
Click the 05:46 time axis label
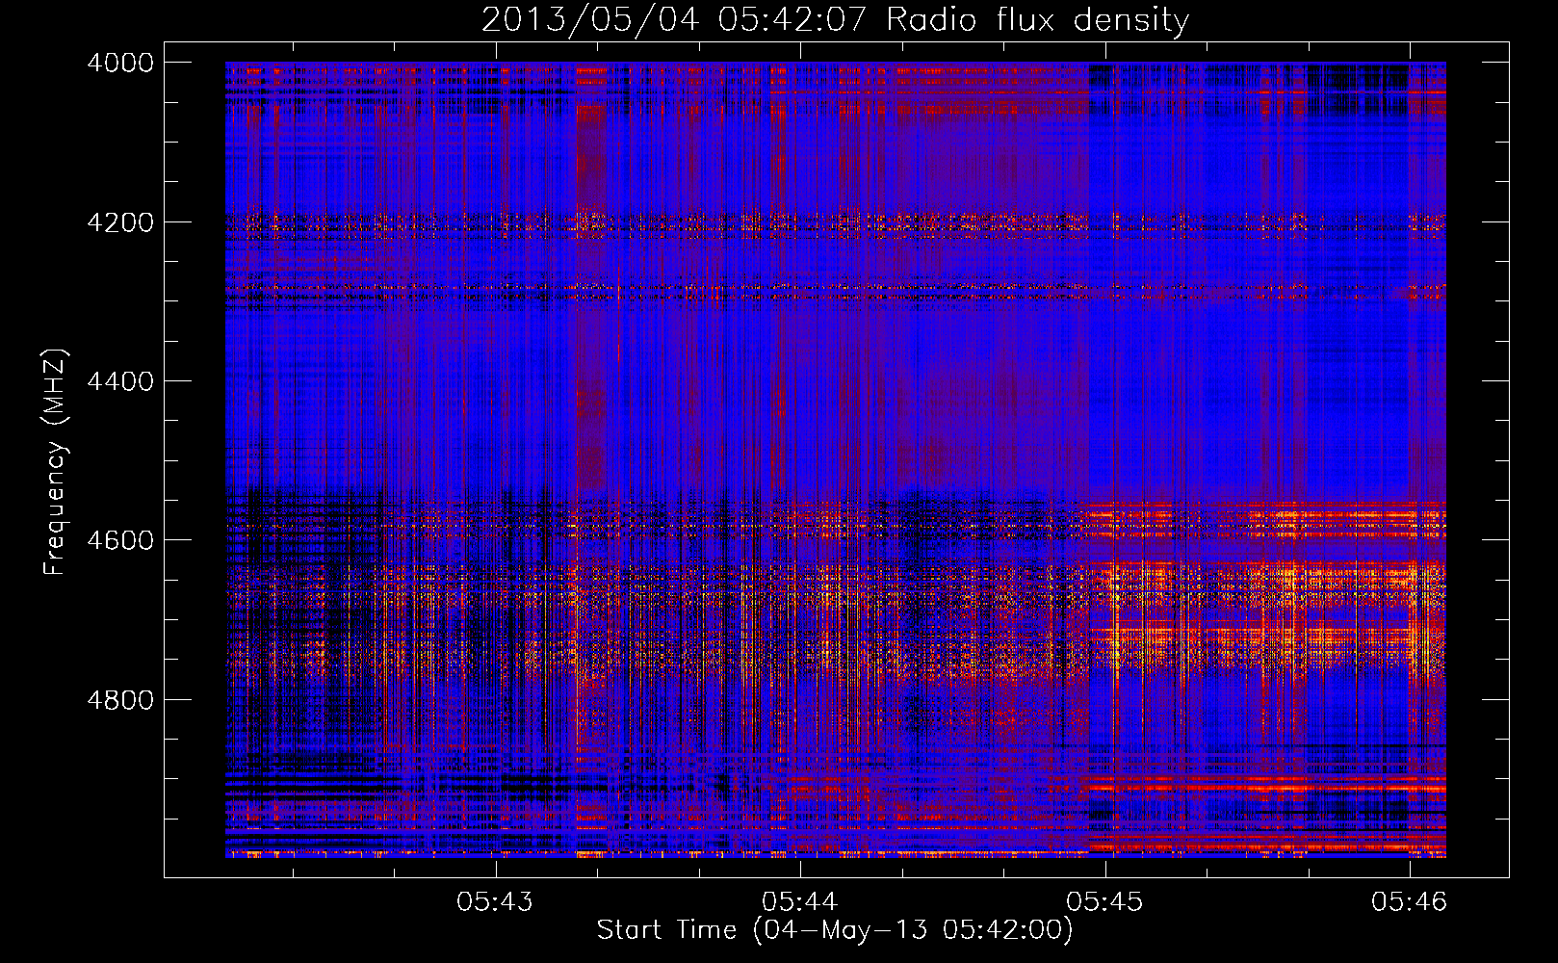[x=1410, y=901]
